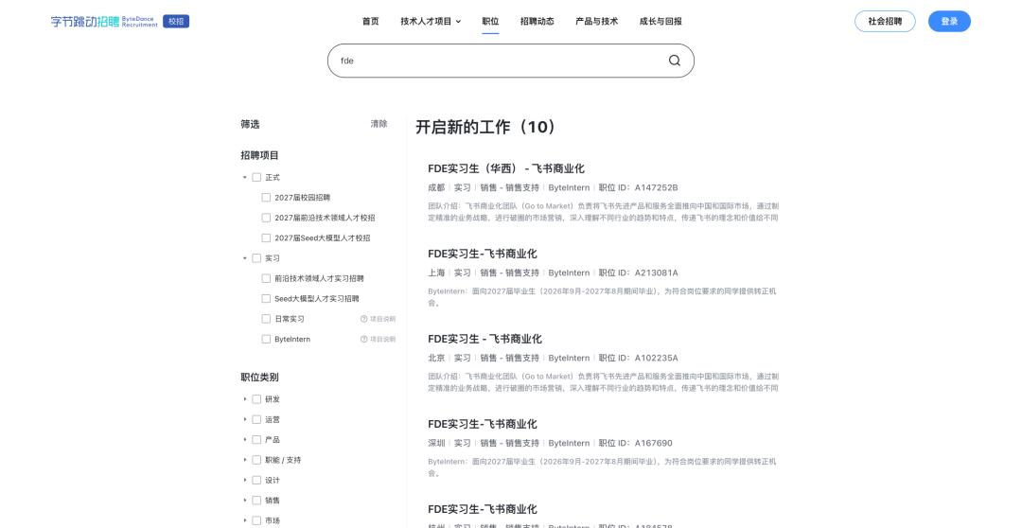Expand the 设计 category arrow
This screenshot has height=528, width=1022.
coord(245,480)
